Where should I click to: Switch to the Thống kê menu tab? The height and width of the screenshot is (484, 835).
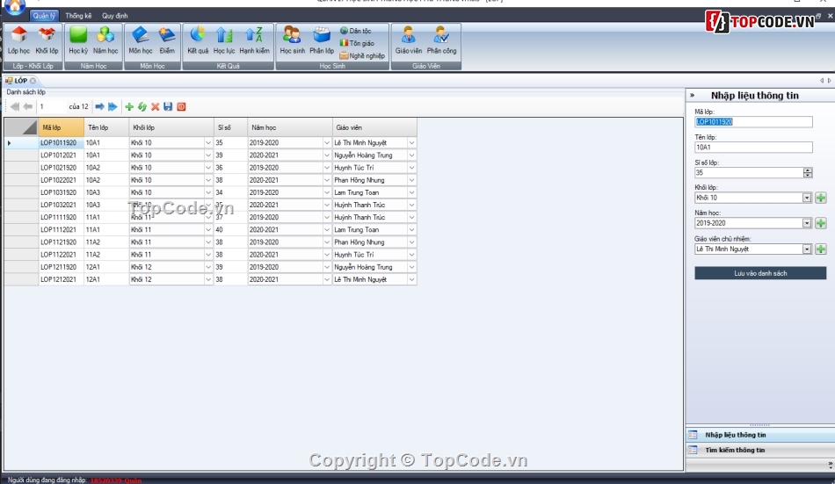(78, 16)
